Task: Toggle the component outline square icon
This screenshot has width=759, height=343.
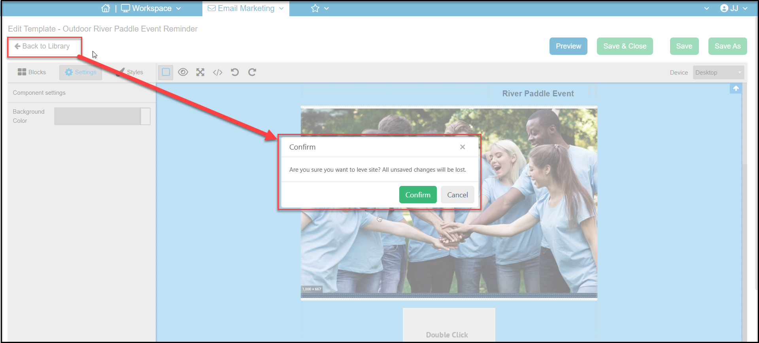Action: point(166,72)
